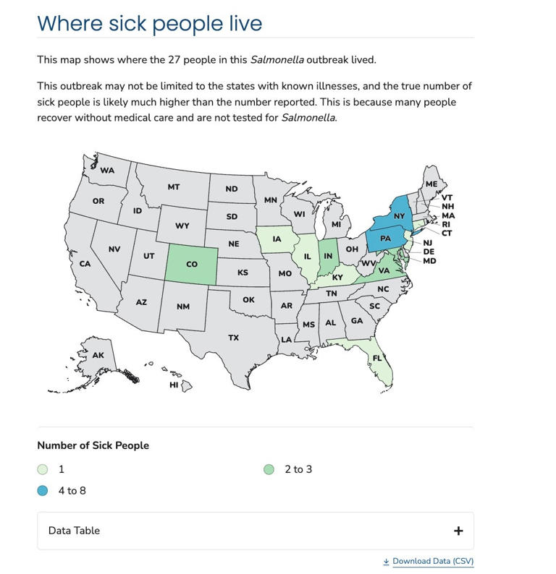Click the Download Data (CSV) link

[433, 561]
